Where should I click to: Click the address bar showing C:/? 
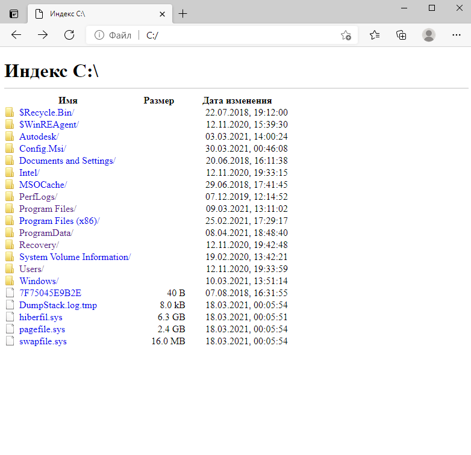pyautogui.click(x=241, y=36)
